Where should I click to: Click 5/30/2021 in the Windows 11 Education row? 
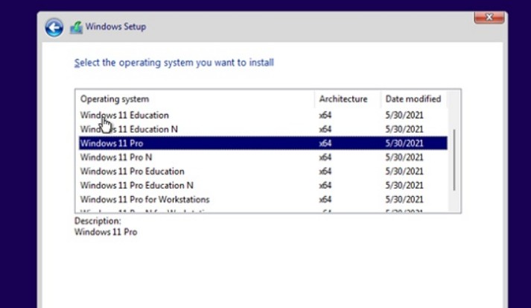(404, 116)
